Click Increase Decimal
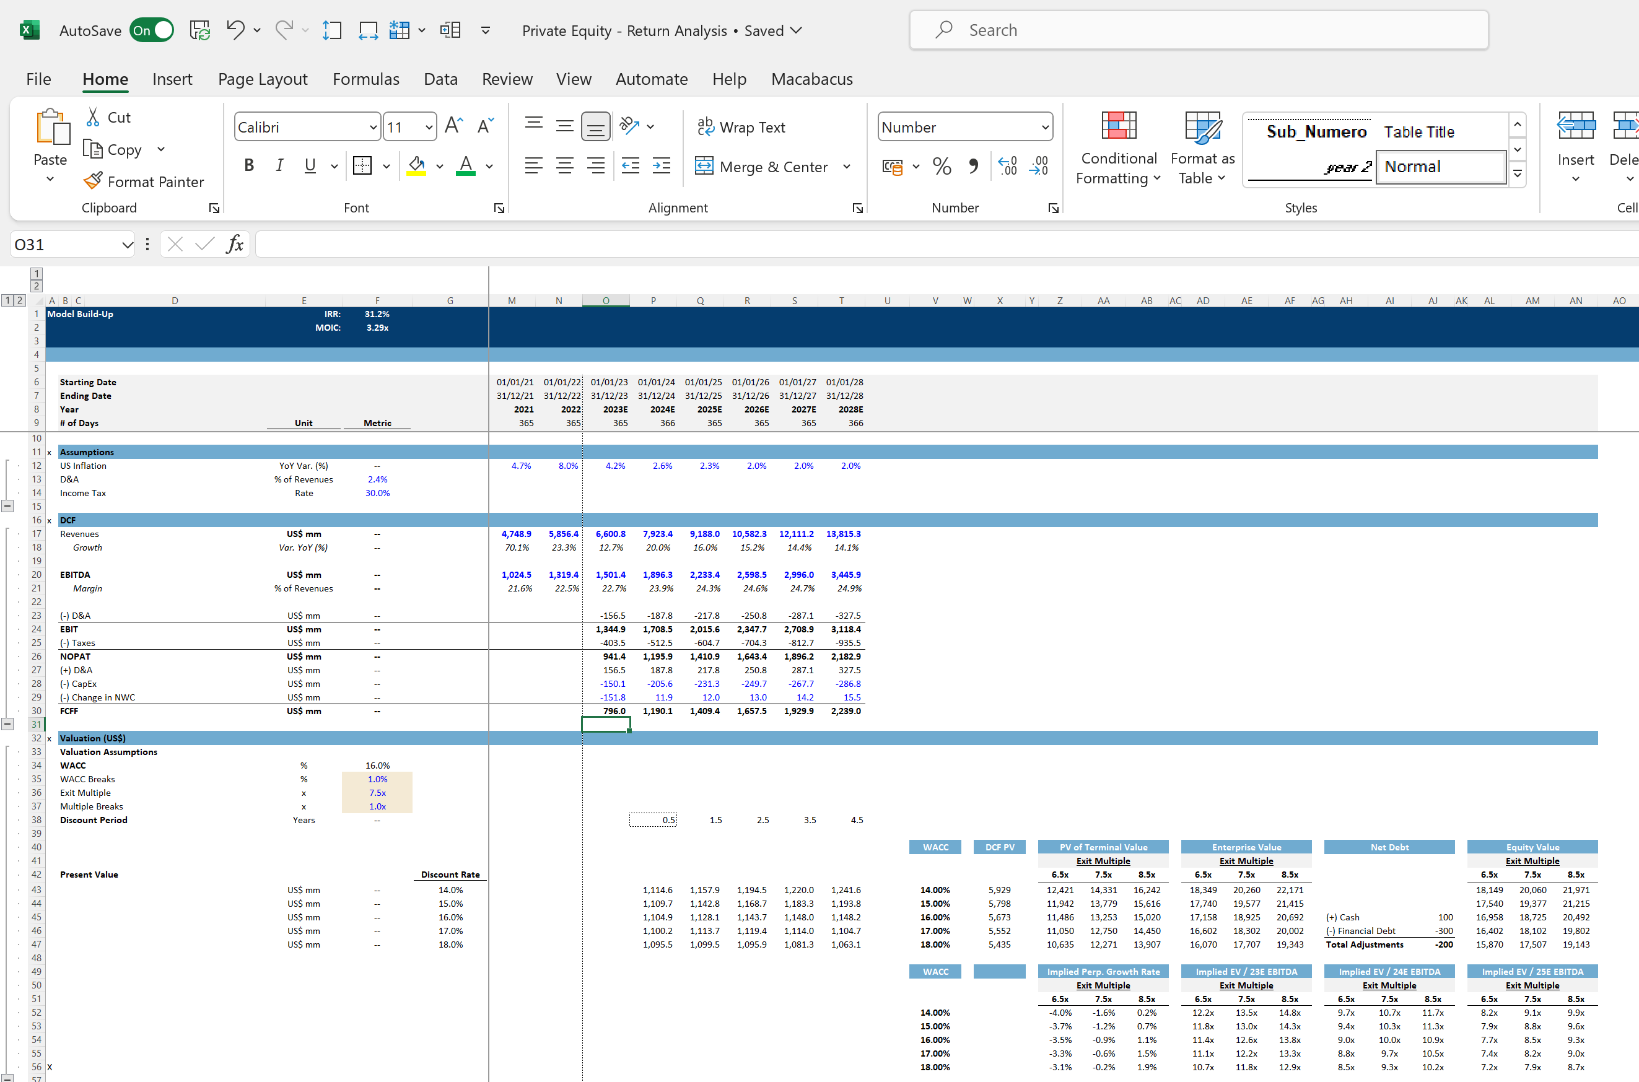Screen dimensions: 1639x1082 pyautogui.click(x=1007, y=165)
